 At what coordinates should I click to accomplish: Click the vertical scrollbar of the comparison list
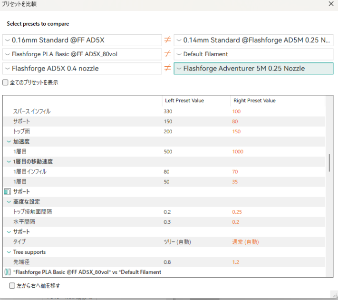coord(329,163)
